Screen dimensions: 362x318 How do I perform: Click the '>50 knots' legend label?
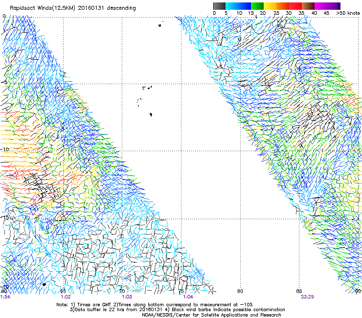pyautogui.click(x=348, y=13)
